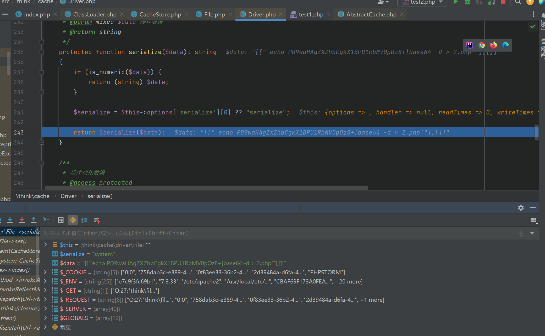Open file in Chrome browser icon
Viewport: 545px width, 336px height.
click(482, 45)
